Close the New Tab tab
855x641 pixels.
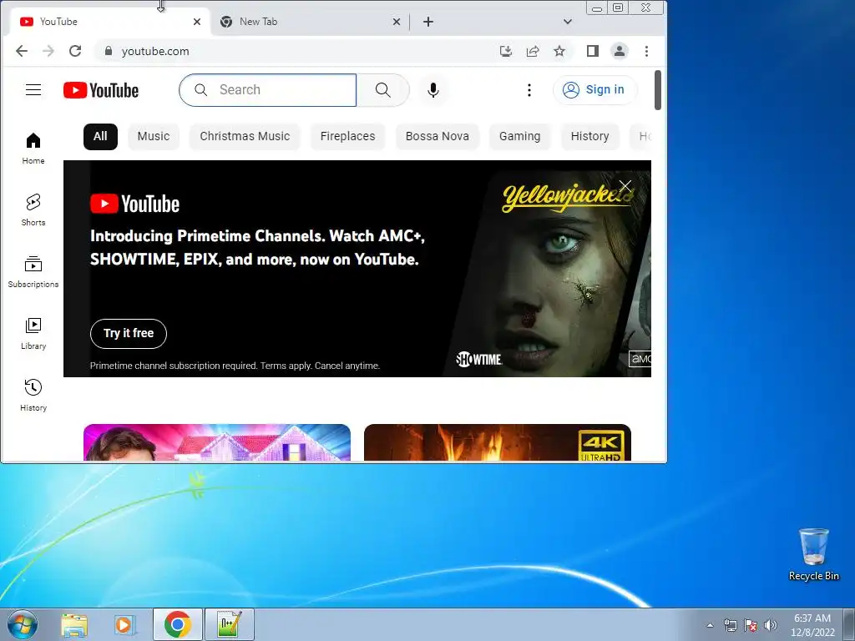coord(397,22)
